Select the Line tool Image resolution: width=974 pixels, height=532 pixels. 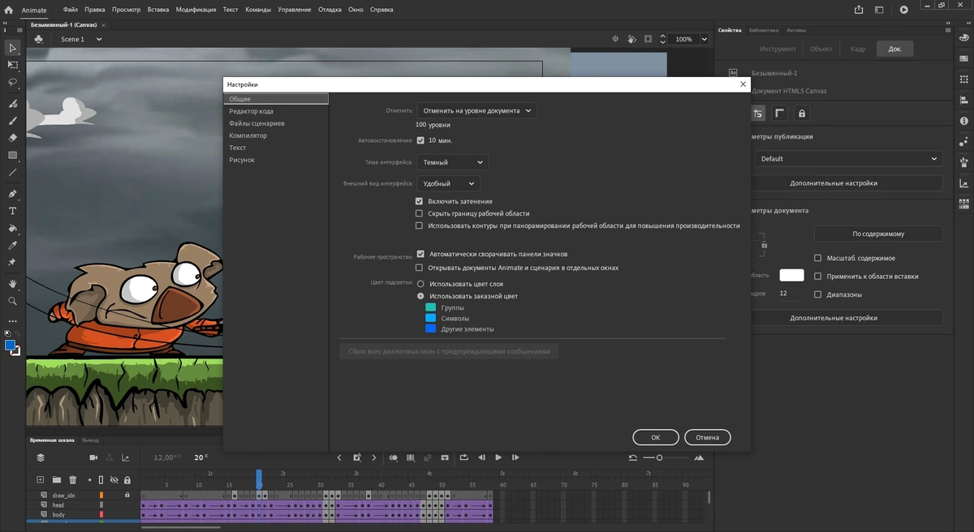12,173
